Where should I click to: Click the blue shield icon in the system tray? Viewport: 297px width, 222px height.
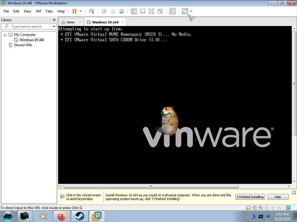[253, 217]
